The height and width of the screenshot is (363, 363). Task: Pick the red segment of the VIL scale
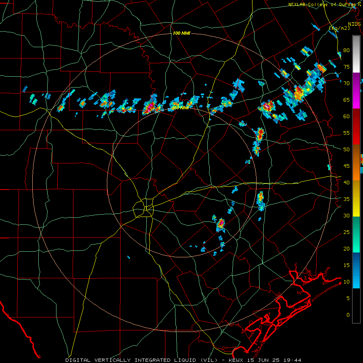[356, 127]
